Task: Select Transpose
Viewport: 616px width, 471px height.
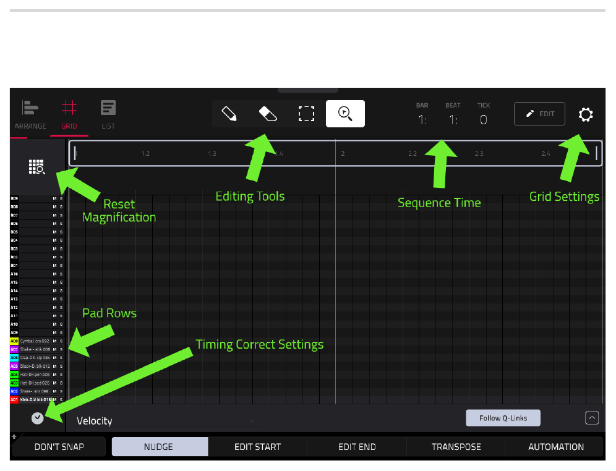Action: click(x=456, y=447)
